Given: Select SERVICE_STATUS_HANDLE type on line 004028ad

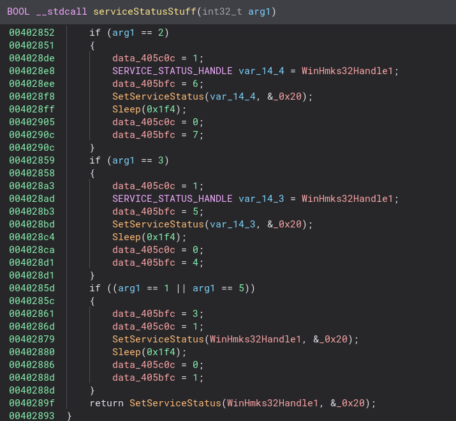Looking at the screenshot, I should (x=172, y=199).
